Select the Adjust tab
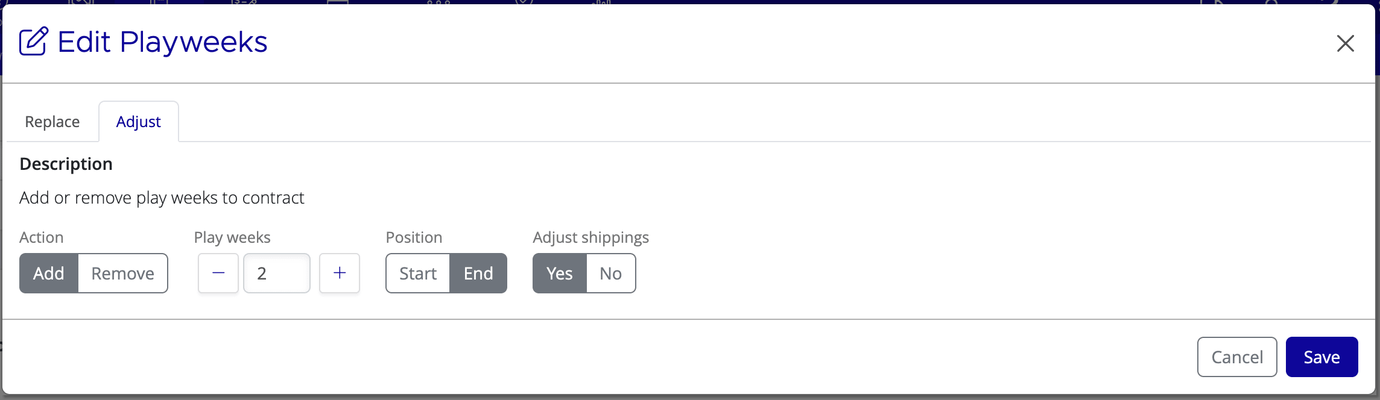 coord(138,121)
